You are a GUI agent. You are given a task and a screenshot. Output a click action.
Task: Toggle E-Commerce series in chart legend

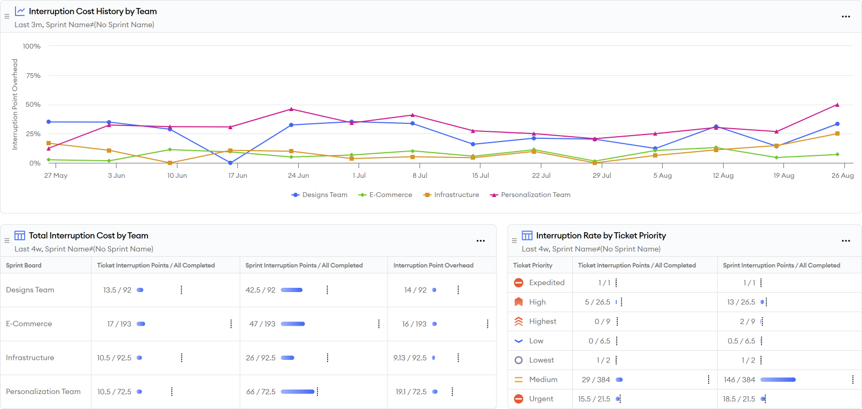(x=386, y=195)
